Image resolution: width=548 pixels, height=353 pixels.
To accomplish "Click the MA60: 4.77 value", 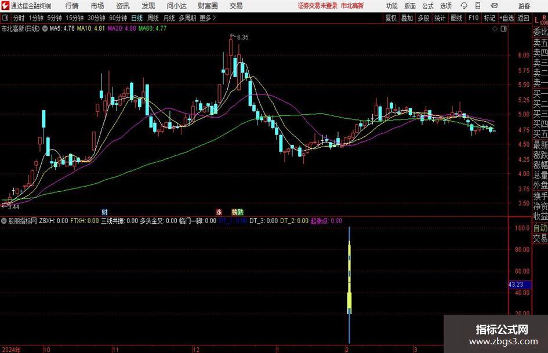I will click(153, 28).
